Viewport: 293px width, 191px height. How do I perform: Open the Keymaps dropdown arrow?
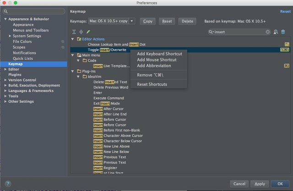point(132,21)
